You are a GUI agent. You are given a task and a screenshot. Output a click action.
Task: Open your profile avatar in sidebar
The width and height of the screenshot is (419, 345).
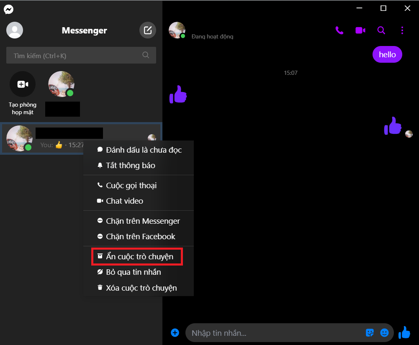coord(15,30)
